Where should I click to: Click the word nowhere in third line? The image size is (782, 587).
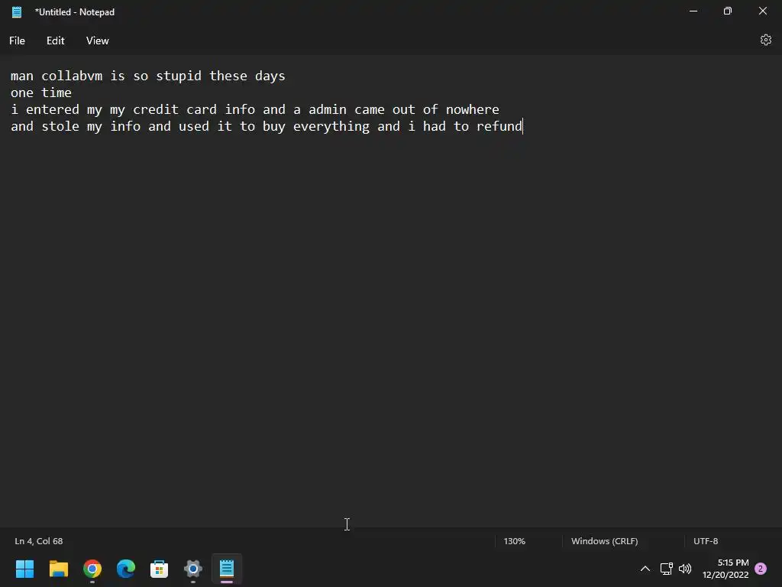[x=472, y=109]
